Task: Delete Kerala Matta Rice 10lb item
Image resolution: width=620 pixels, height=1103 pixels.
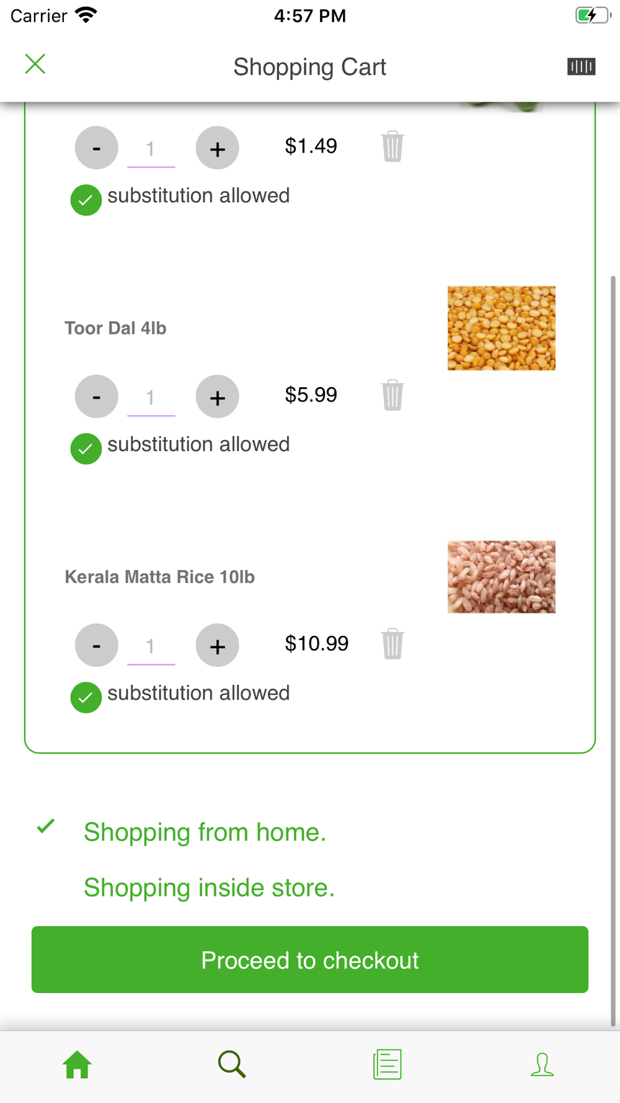Action: click(392, 644)
